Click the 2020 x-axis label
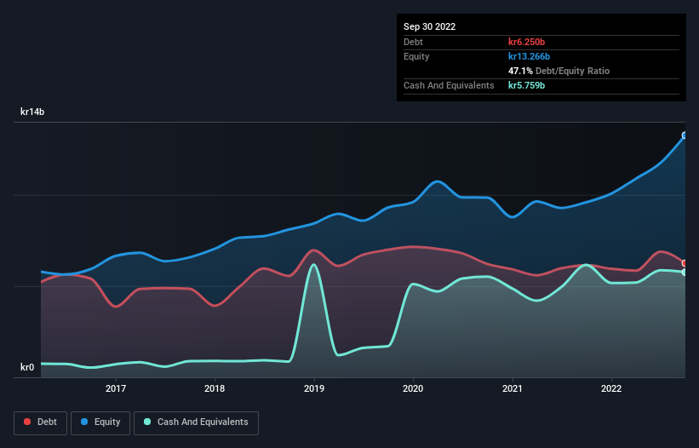 coord(413,388)
